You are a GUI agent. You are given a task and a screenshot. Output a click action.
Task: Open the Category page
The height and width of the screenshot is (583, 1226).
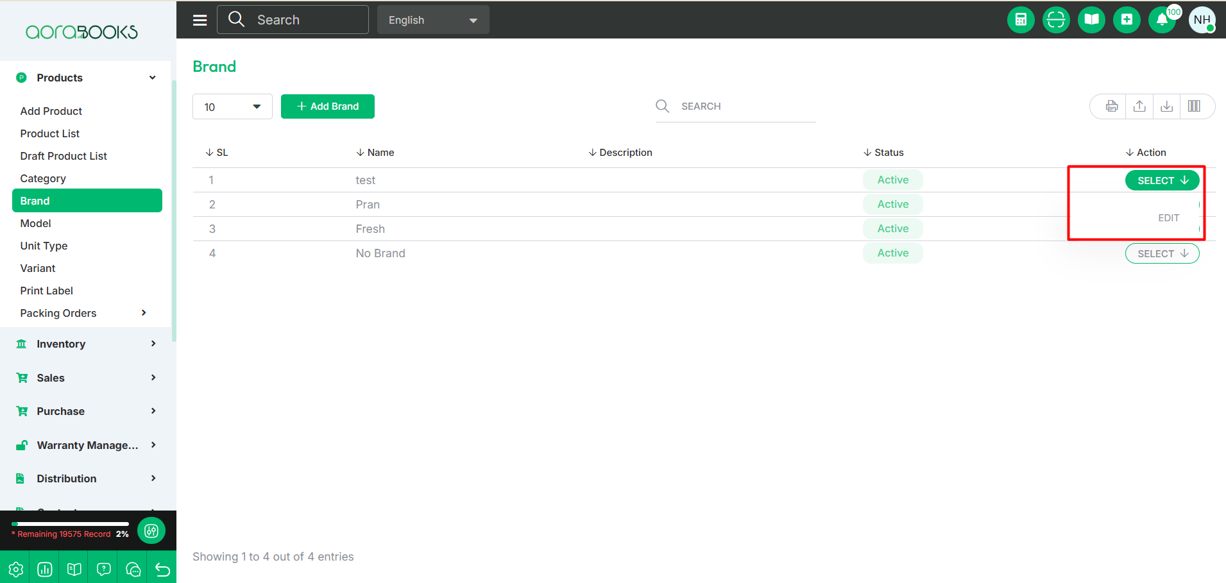43,178
